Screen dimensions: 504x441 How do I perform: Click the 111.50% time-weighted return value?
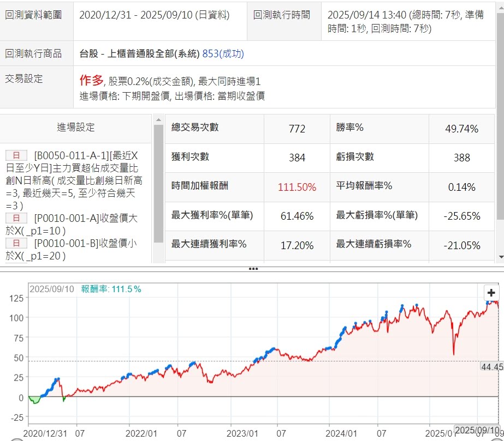(x=297, y=187)
